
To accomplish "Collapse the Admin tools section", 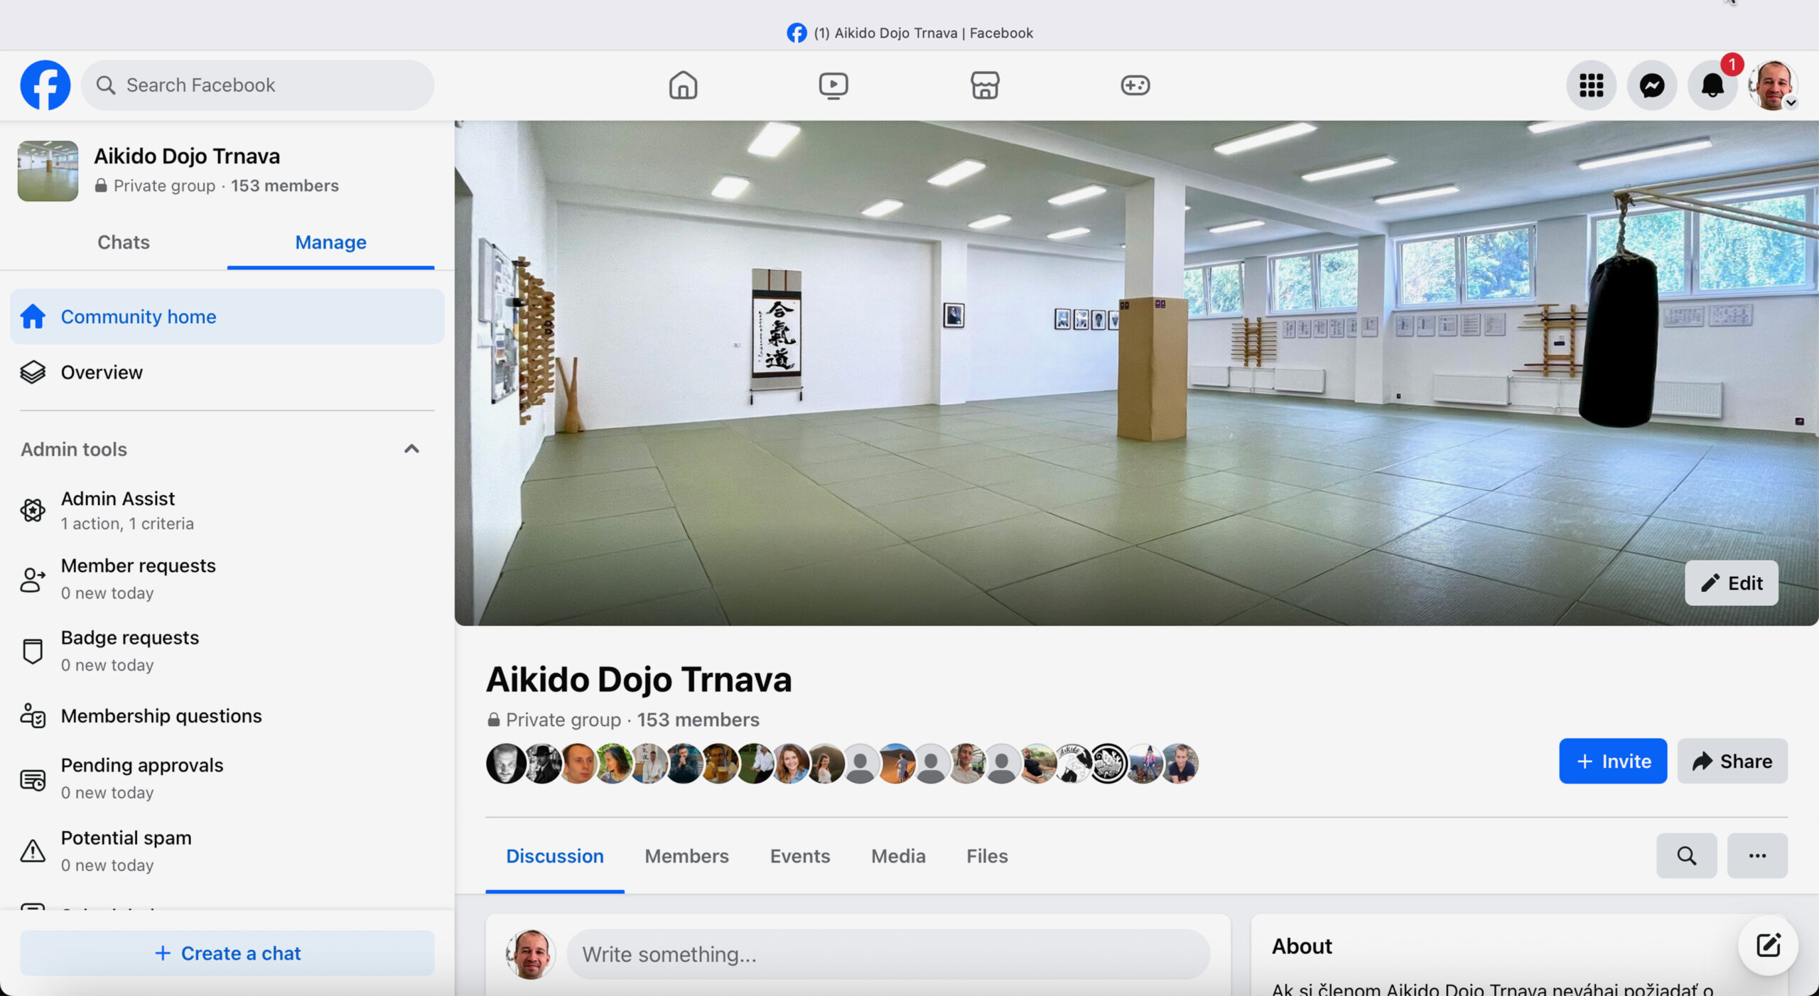I will point(411,449).
